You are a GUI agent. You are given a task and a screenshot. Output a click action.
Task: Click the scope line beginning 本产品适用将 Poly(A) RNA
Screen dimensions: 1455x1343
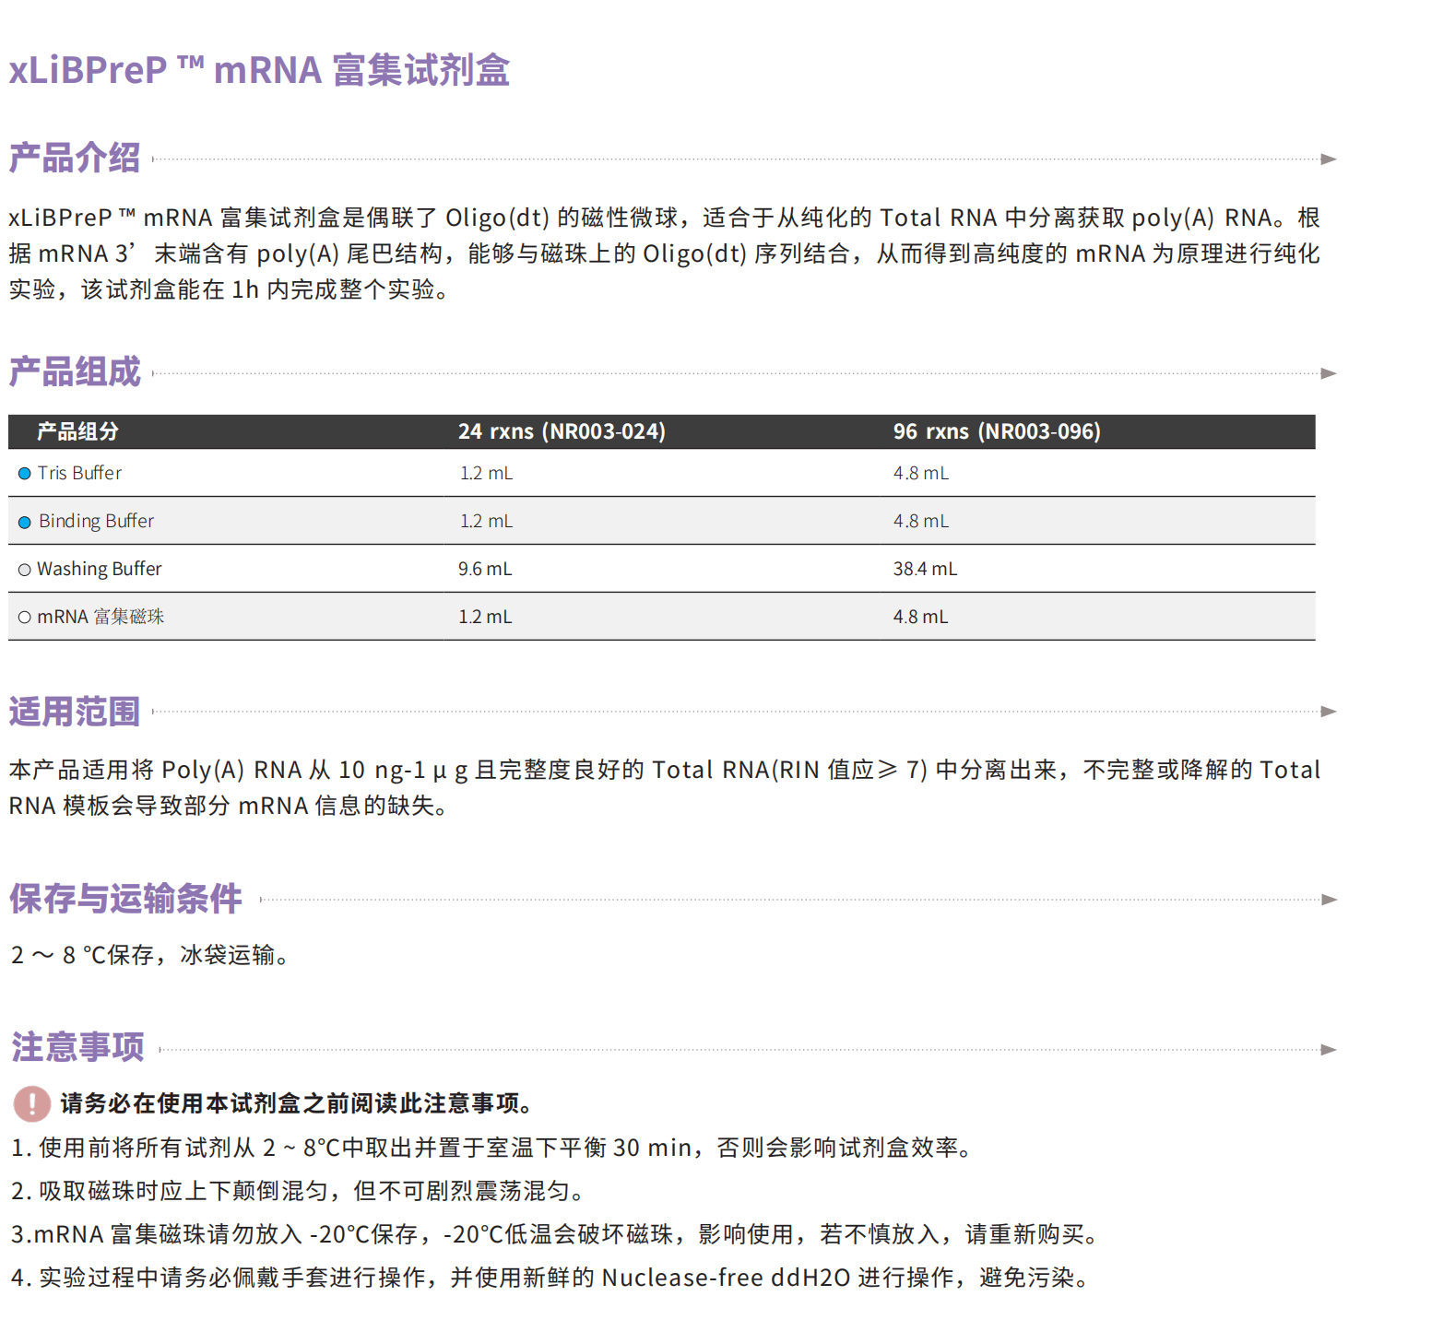click(664, 770)
